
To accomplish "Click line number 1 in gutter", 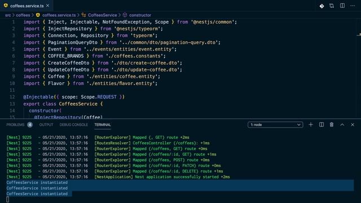I will coord(14,22).
